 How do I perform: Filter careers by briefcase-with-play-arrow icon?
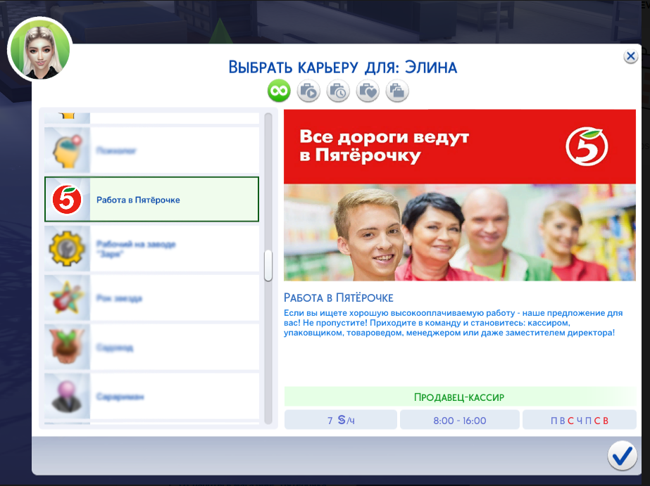[x=308, y=91]
